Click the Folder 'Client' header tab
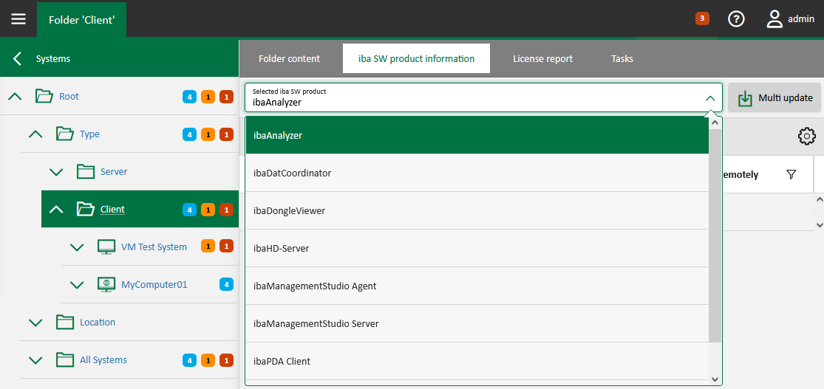This screenshot has width=824, height=389. click(81, 20)
